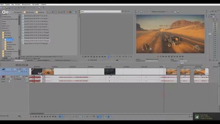Expand the Программы folder node

(x=3, y=49)
